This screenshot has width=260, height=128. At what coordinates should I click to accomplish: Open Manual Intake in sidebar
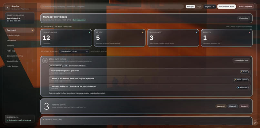(x=20, y=61)
